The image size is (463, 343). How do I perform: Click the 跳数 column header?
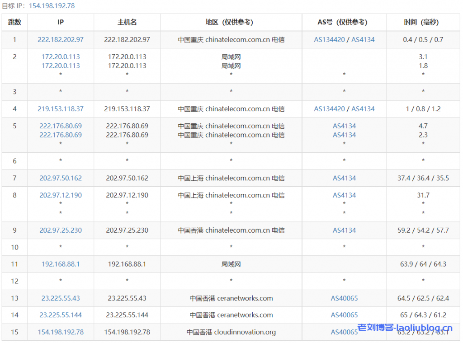(14, 22)
